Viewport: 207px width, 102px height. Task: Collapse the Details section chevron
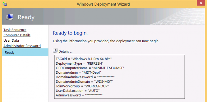point(55,50)
